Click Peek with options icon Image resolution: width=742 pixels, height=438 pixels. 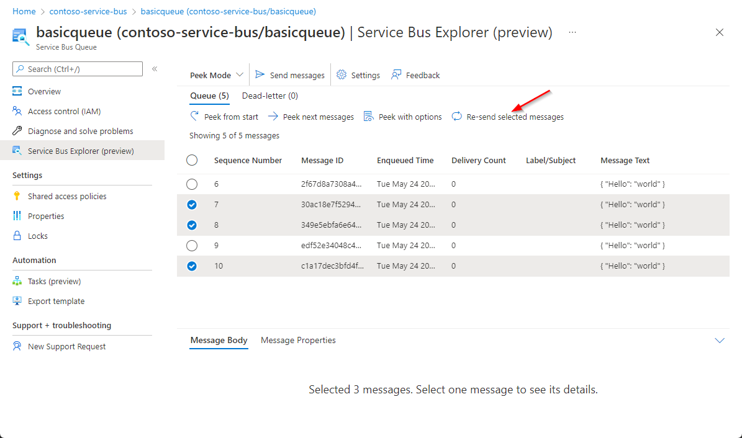(368, 117)
